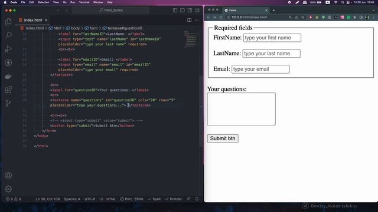Click the editor minimap
Viewport: 378px width, 212px height.
(191, 39)
